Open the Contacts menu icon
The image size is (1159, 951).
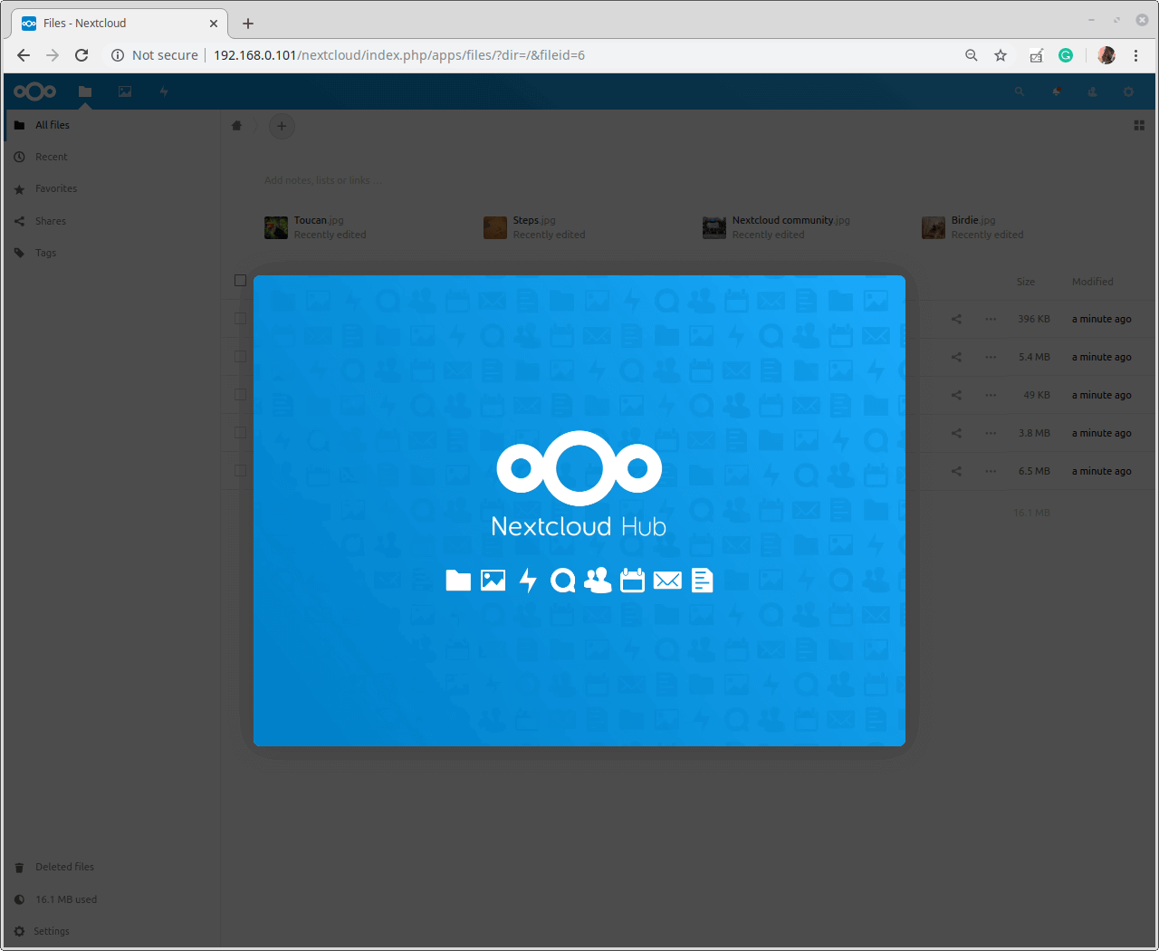tap(1092, 91)
